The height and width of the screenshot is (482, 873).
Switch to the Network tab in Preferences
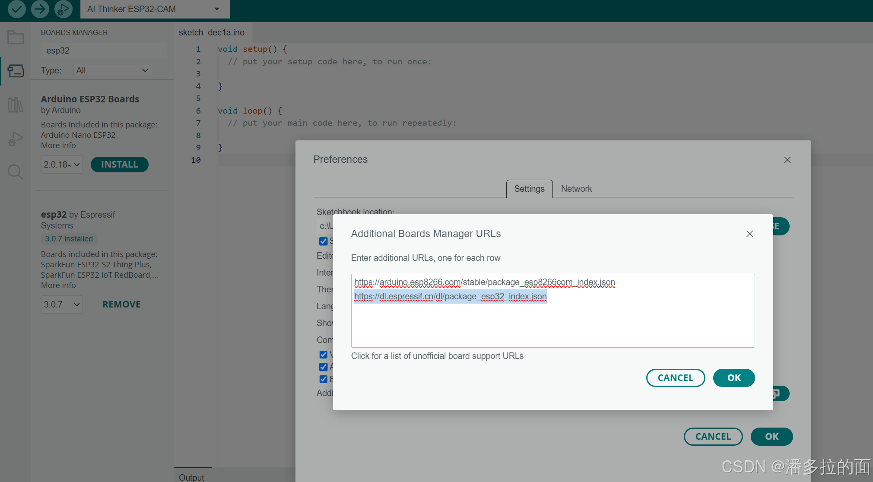[576, 189]
